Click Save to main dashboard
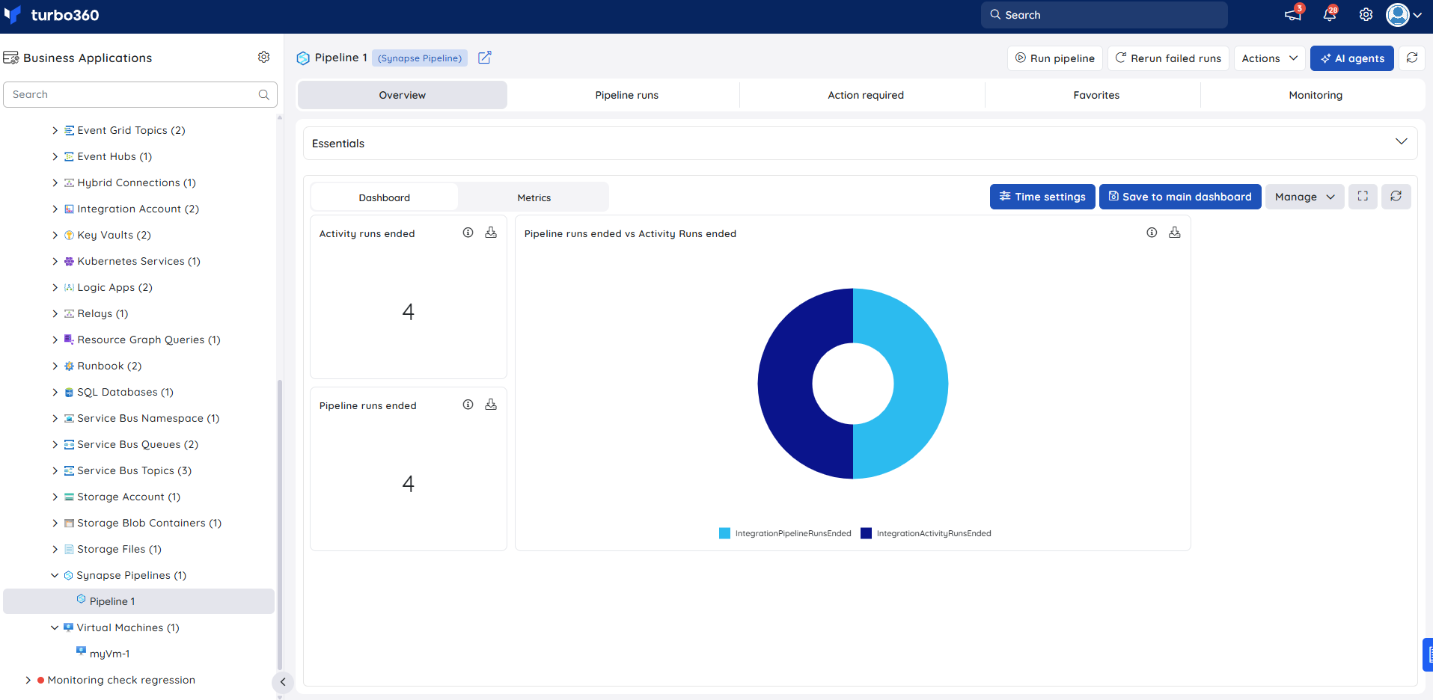 click(x=1179, y=196)
